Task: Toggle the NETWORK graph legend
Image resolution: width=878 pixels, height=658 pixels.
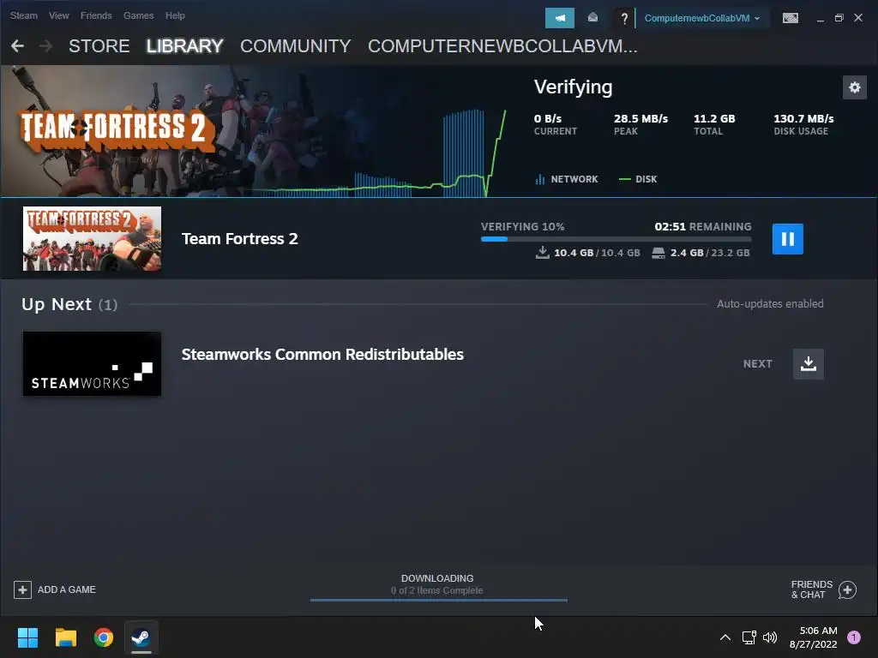Action: pyautogui.click(x=567, y=179)
